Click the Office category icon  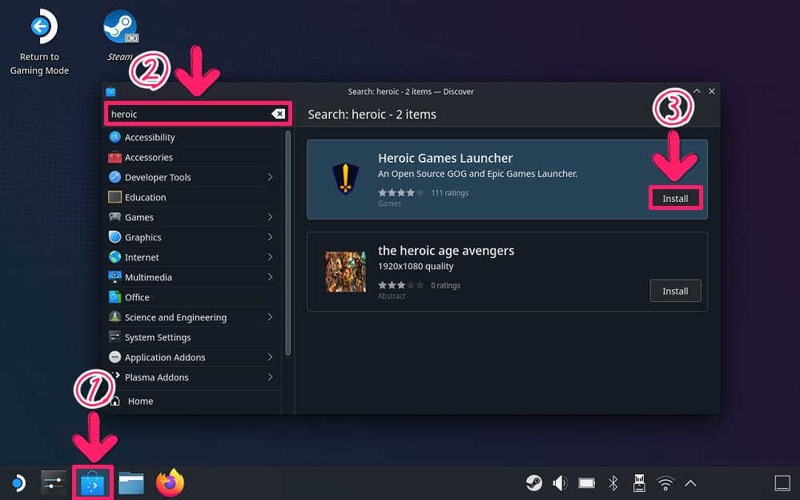tap(115, 296)
